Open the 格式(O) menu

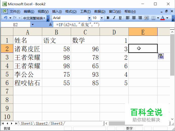pyautogui.click(x=71, y=11)
